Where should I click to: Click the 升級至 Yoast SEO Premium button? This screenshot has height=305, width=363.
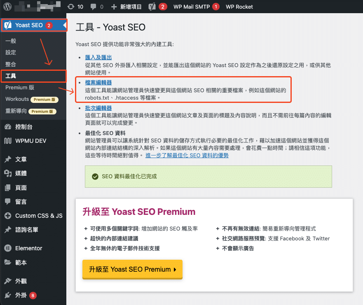[x=132, y=269]
